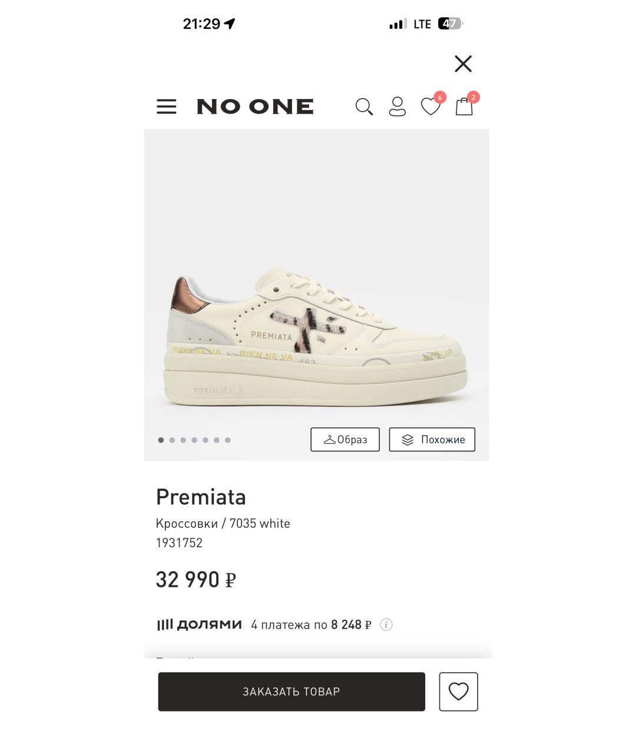Tap the battery indicator in status bar
The image size is (636, 754).
point(450,24)
